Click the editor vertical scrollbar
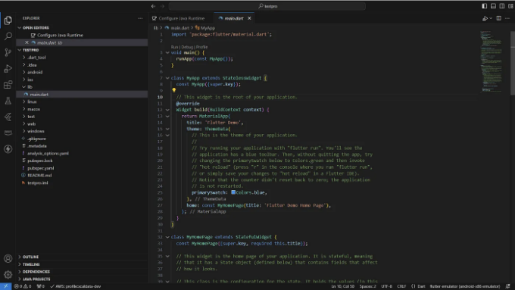The height and width of the screenshot is (290, 515). coord(513,62)
